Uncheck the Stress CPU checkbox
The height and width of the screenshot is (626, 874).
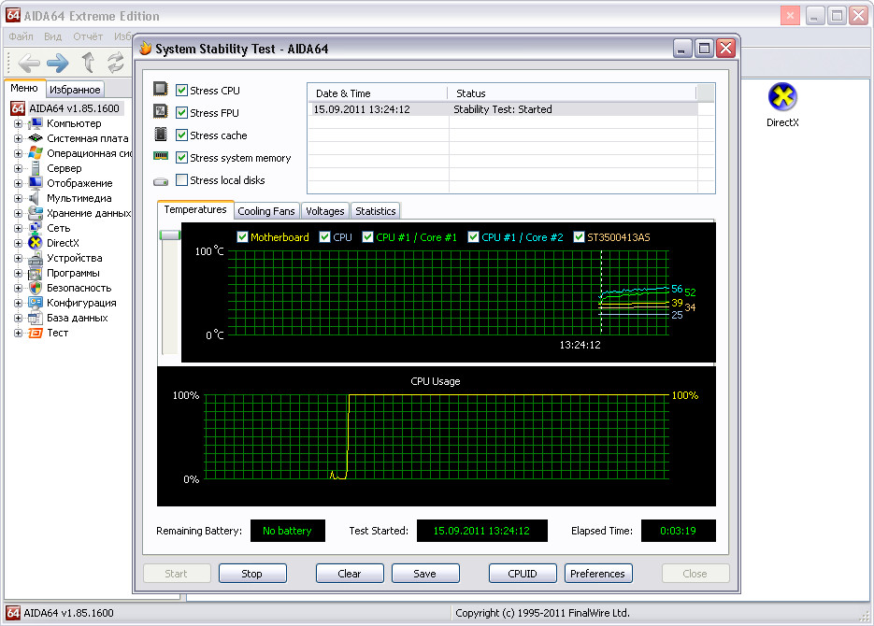point(181,91)
